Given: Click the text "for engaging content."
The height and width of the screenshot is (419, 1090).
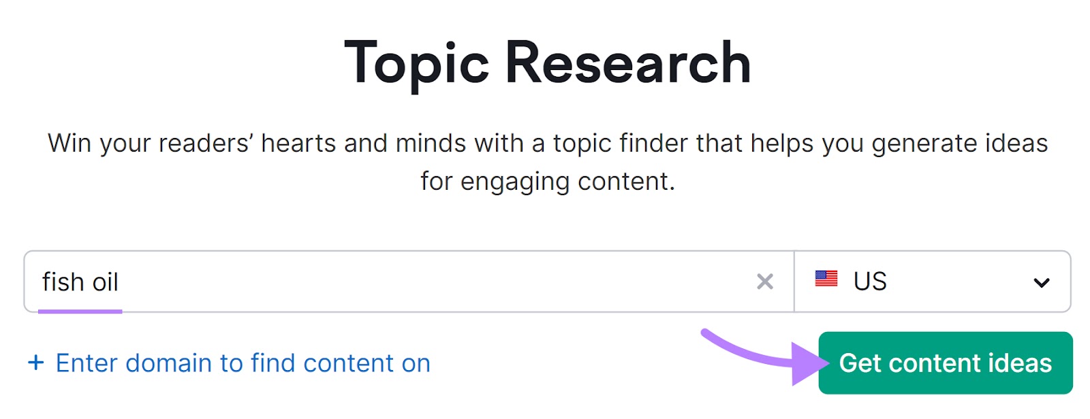Looking at the screenshot, I should pyautogui.click(x=547, y=182).
